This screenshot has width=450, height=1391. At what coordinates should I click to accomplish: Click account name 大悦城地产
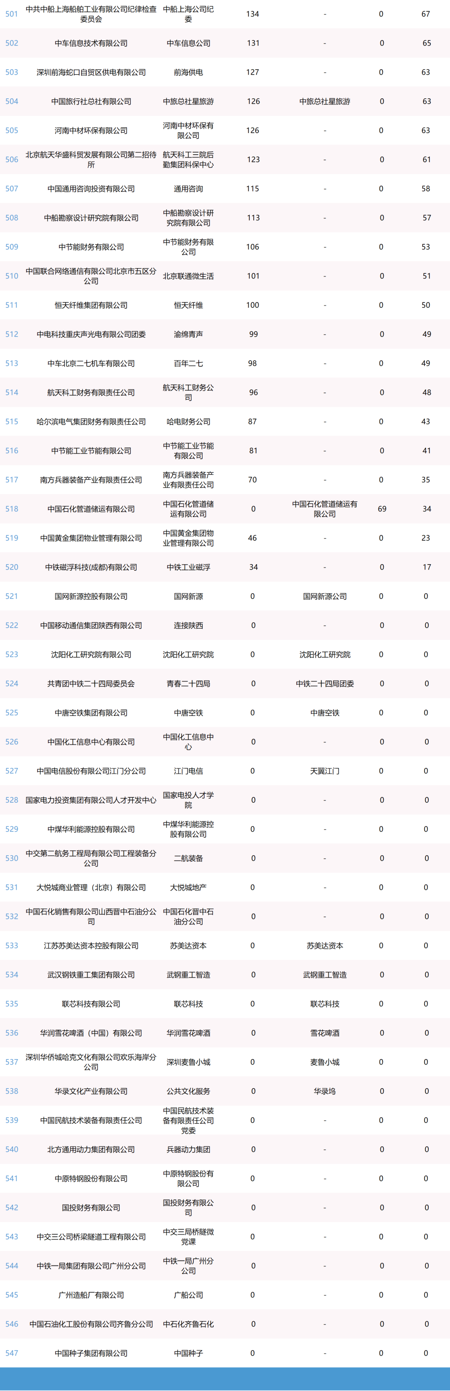click(188, 888)
